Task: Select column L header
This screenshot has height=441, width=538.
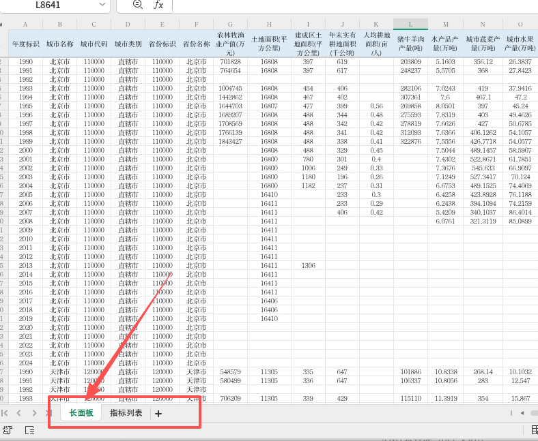Action: 410,25
